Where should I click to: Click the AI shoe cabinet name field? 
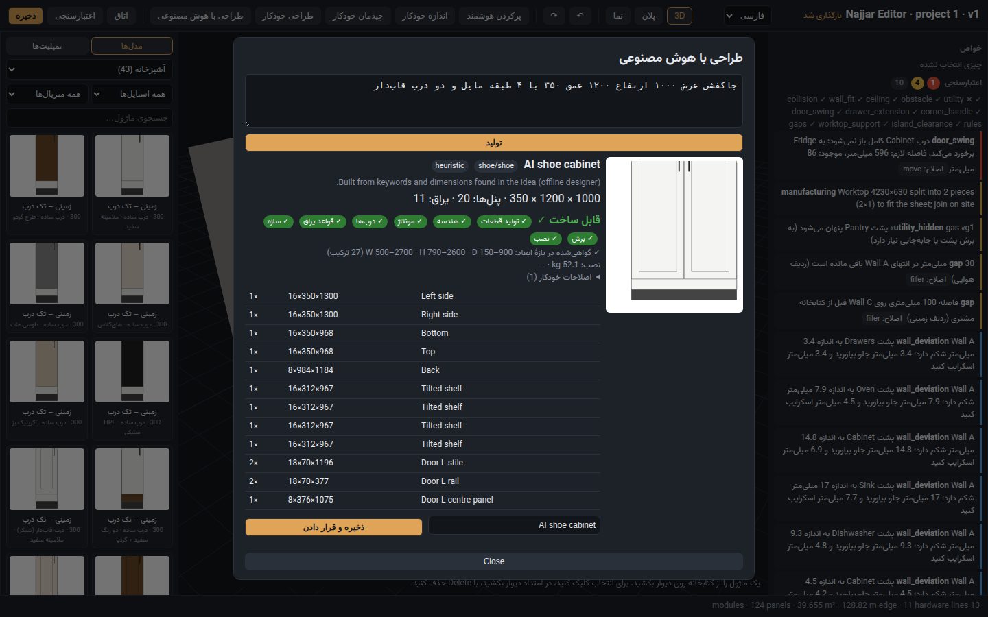click(515, 525)
